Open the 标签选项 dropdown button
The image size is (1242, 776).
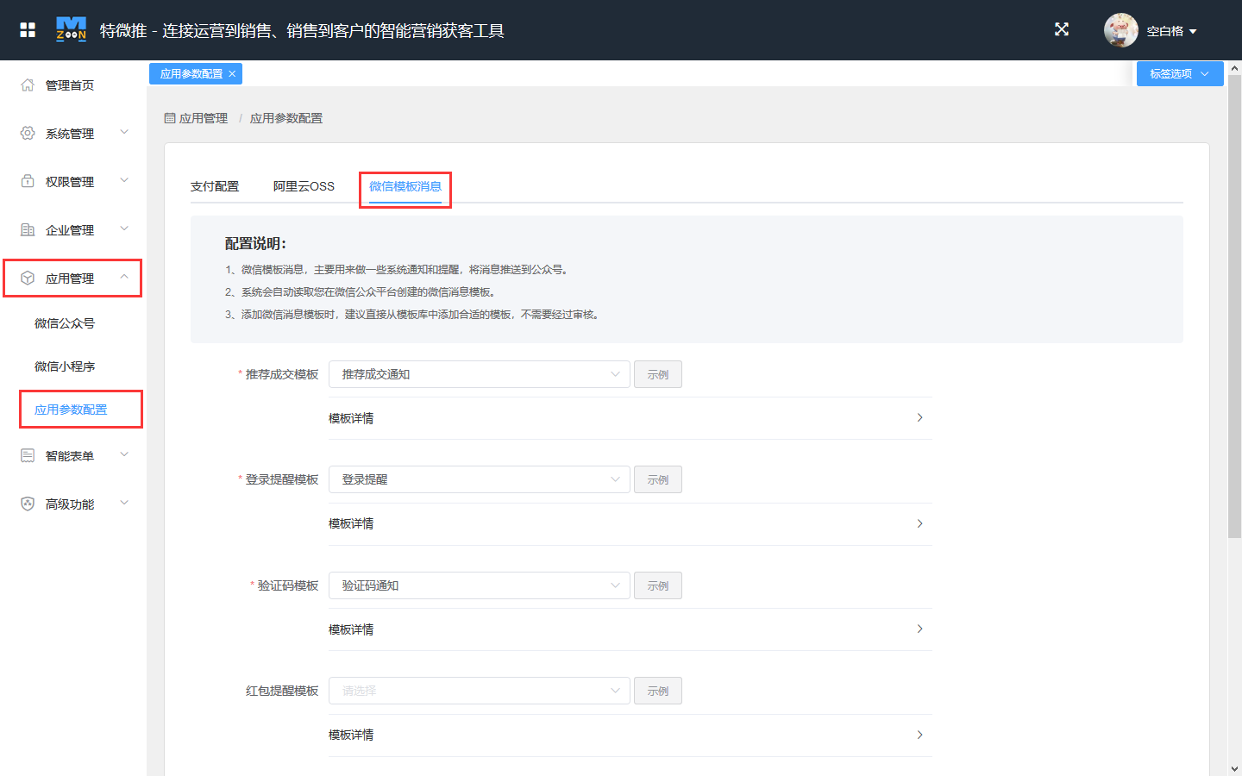[x=1179, y=74]
